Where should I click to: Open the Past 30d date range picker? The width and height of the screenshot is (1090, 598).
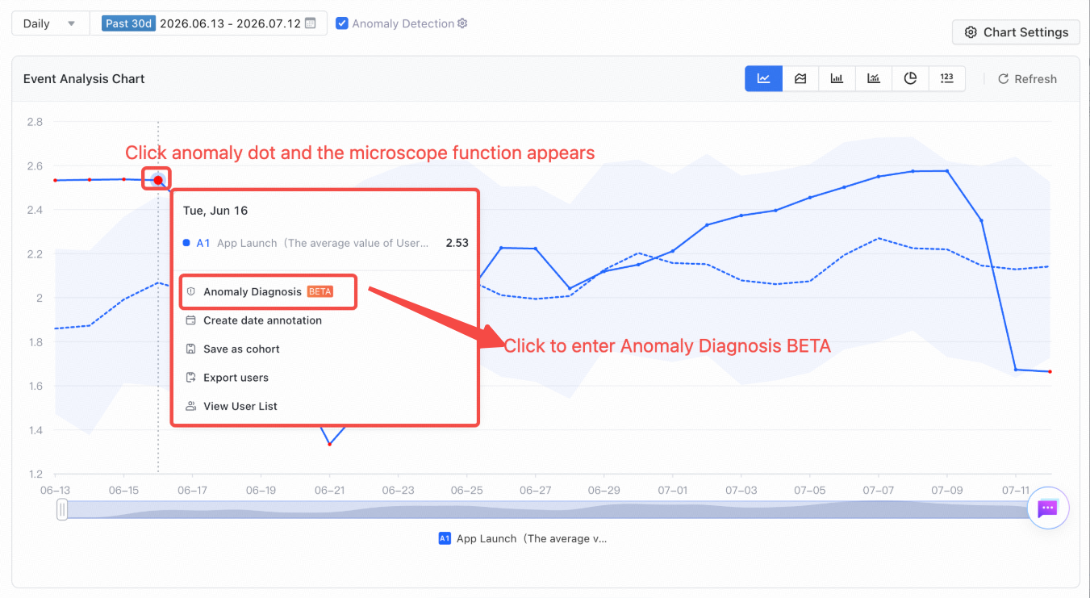(208, 23)
